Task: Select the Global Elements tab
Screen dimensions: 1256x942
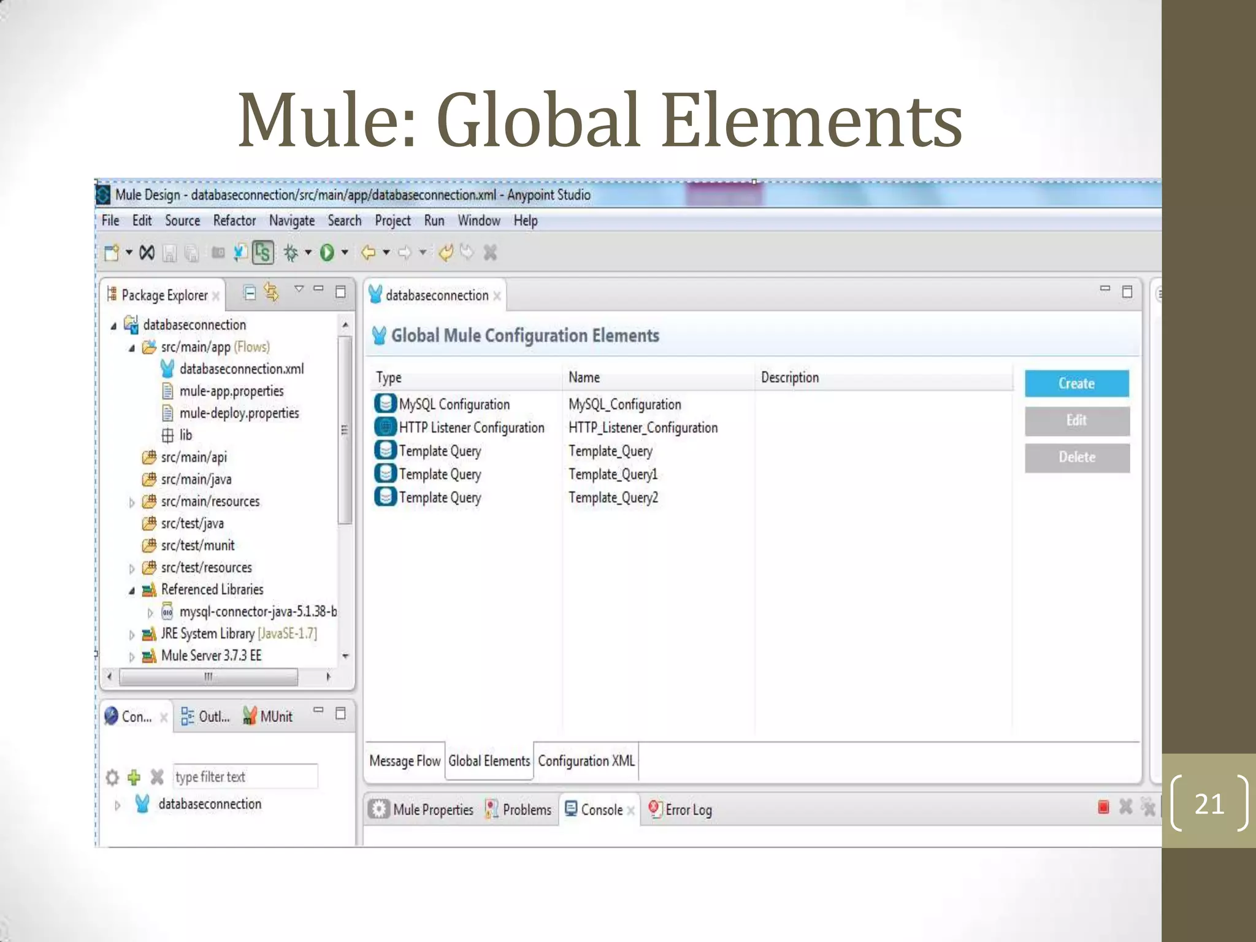Action: 489,761
